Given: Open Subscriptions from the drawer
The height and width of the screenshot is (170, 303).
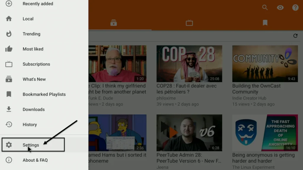Looking at the screenshot, I should click(44, 64).
